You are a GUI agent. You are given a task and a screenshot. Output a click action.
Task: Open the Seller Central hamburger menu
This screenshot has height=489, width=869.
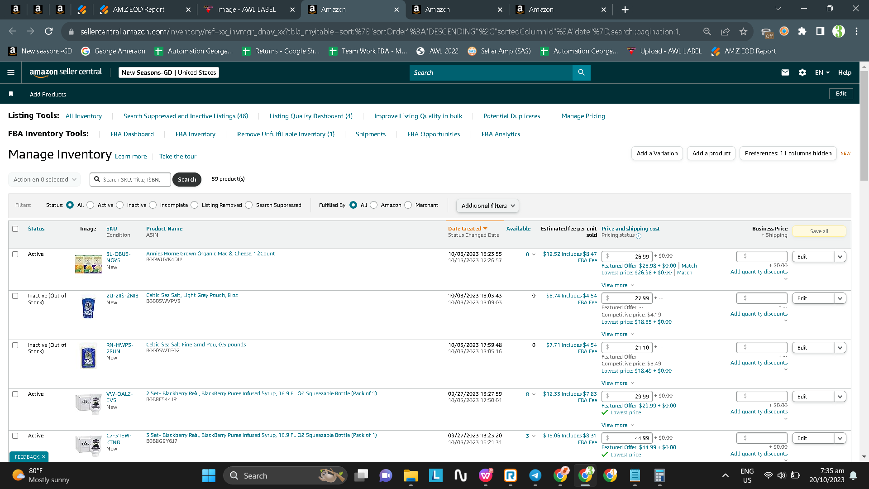click(x=11, y=72)
